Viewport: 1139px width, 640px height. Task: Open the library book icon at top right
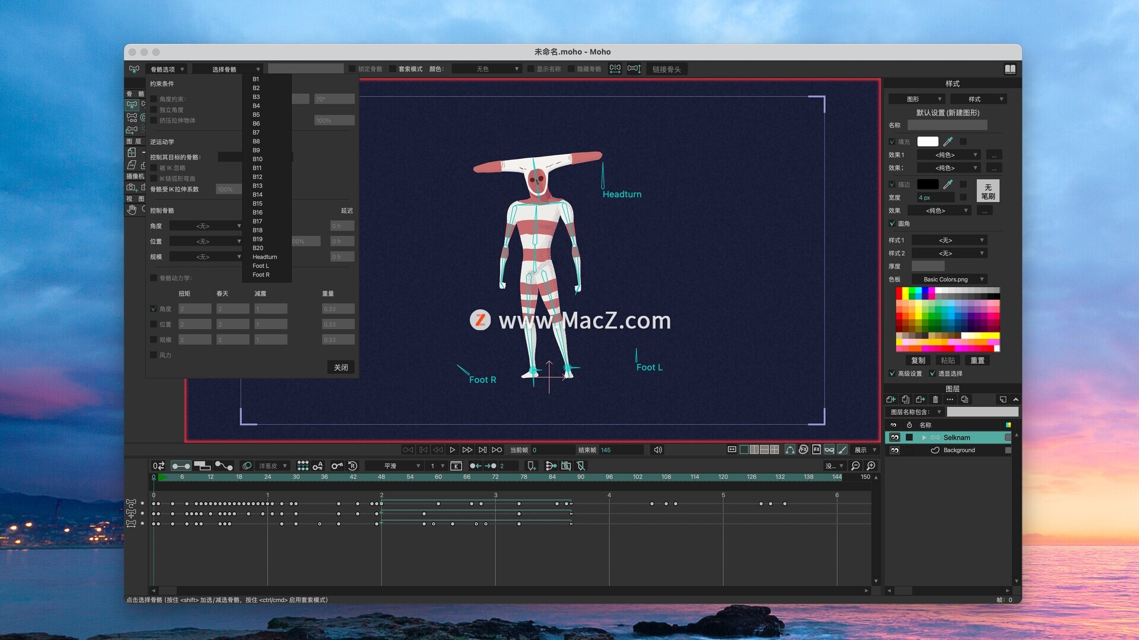[x=1010, y=69]
